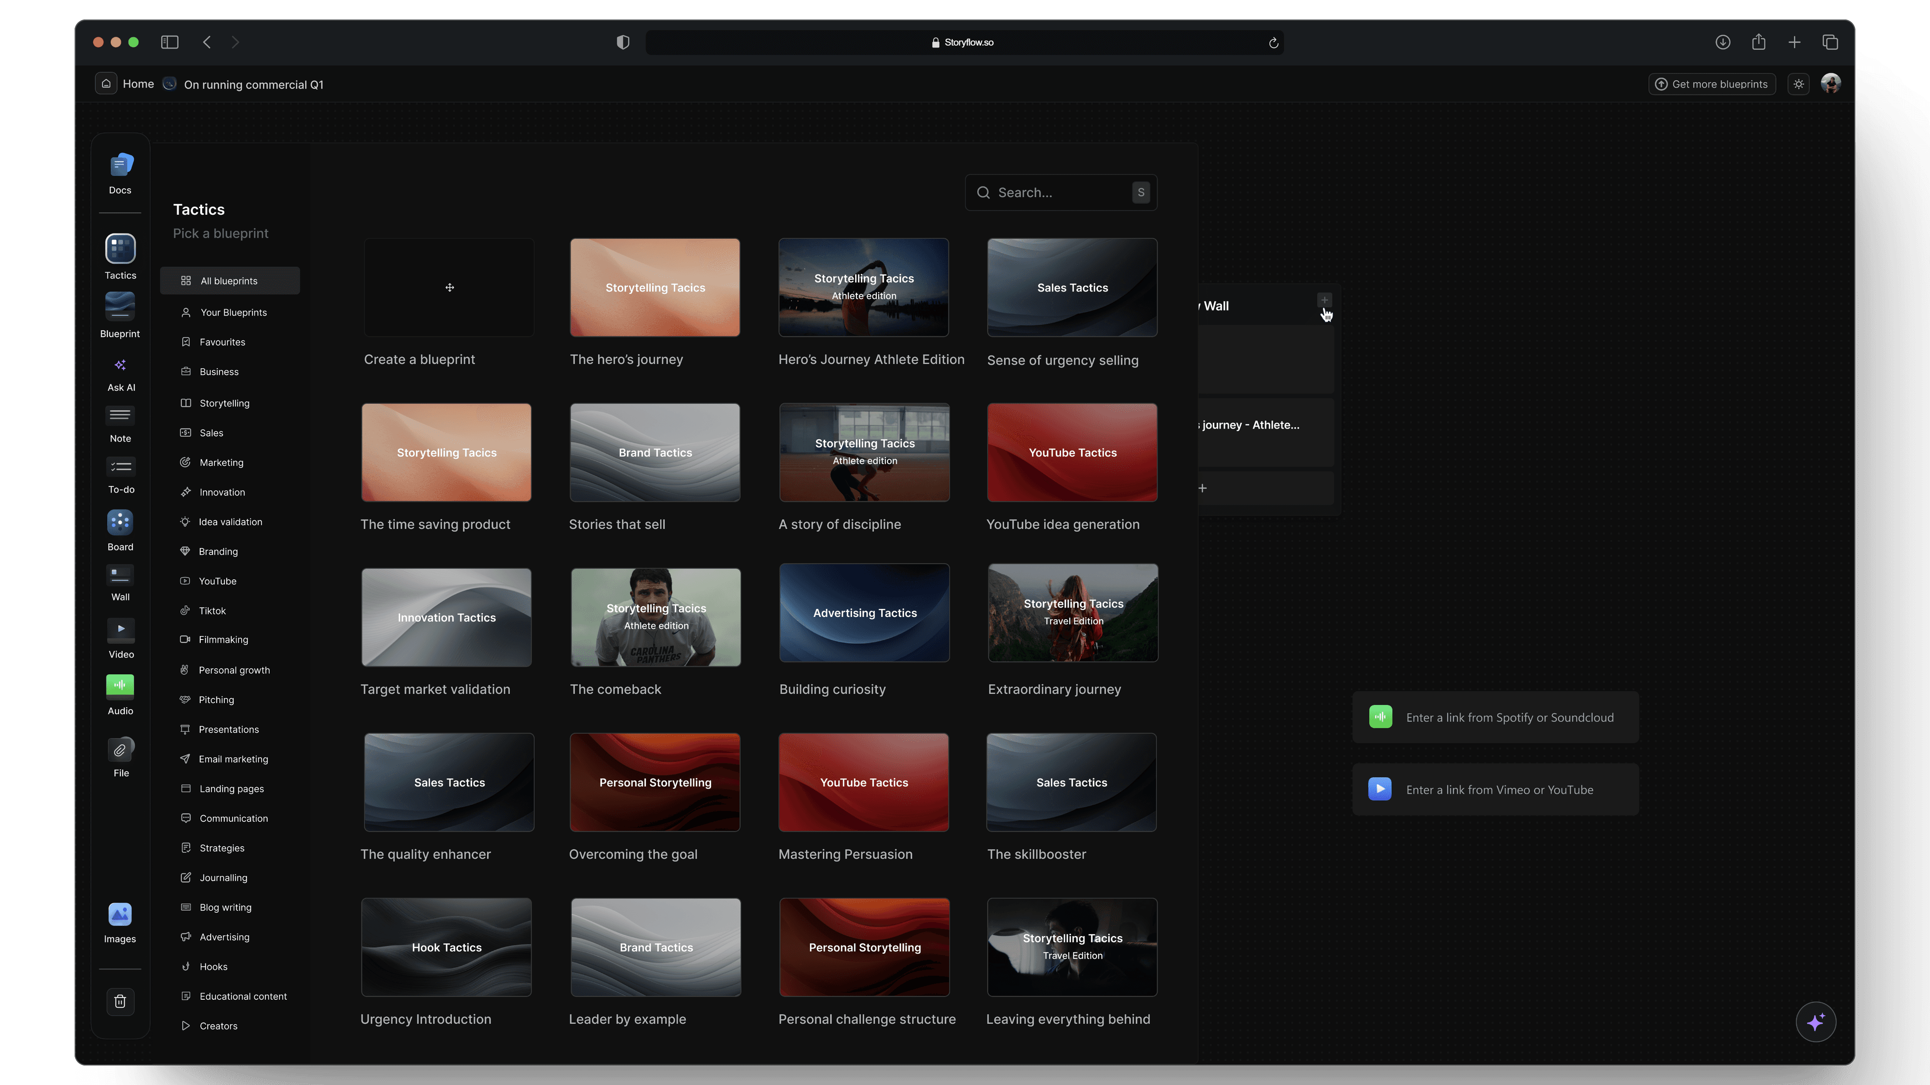The image size is (1930, 1085).
Task: Open Overcoming the goal blueprint
Action: [x=655, y=782]
